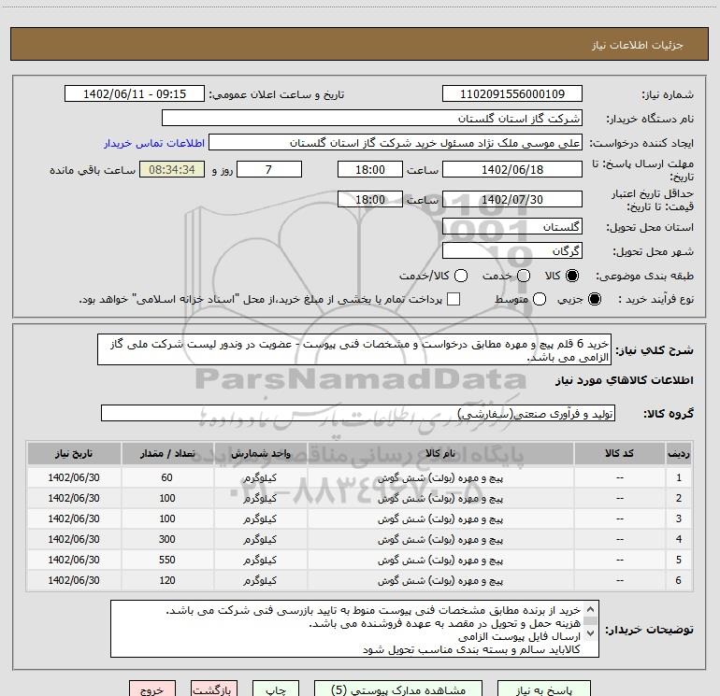
Task: Click the response deadline date 1402/06/18
Action: coord(512,169)
